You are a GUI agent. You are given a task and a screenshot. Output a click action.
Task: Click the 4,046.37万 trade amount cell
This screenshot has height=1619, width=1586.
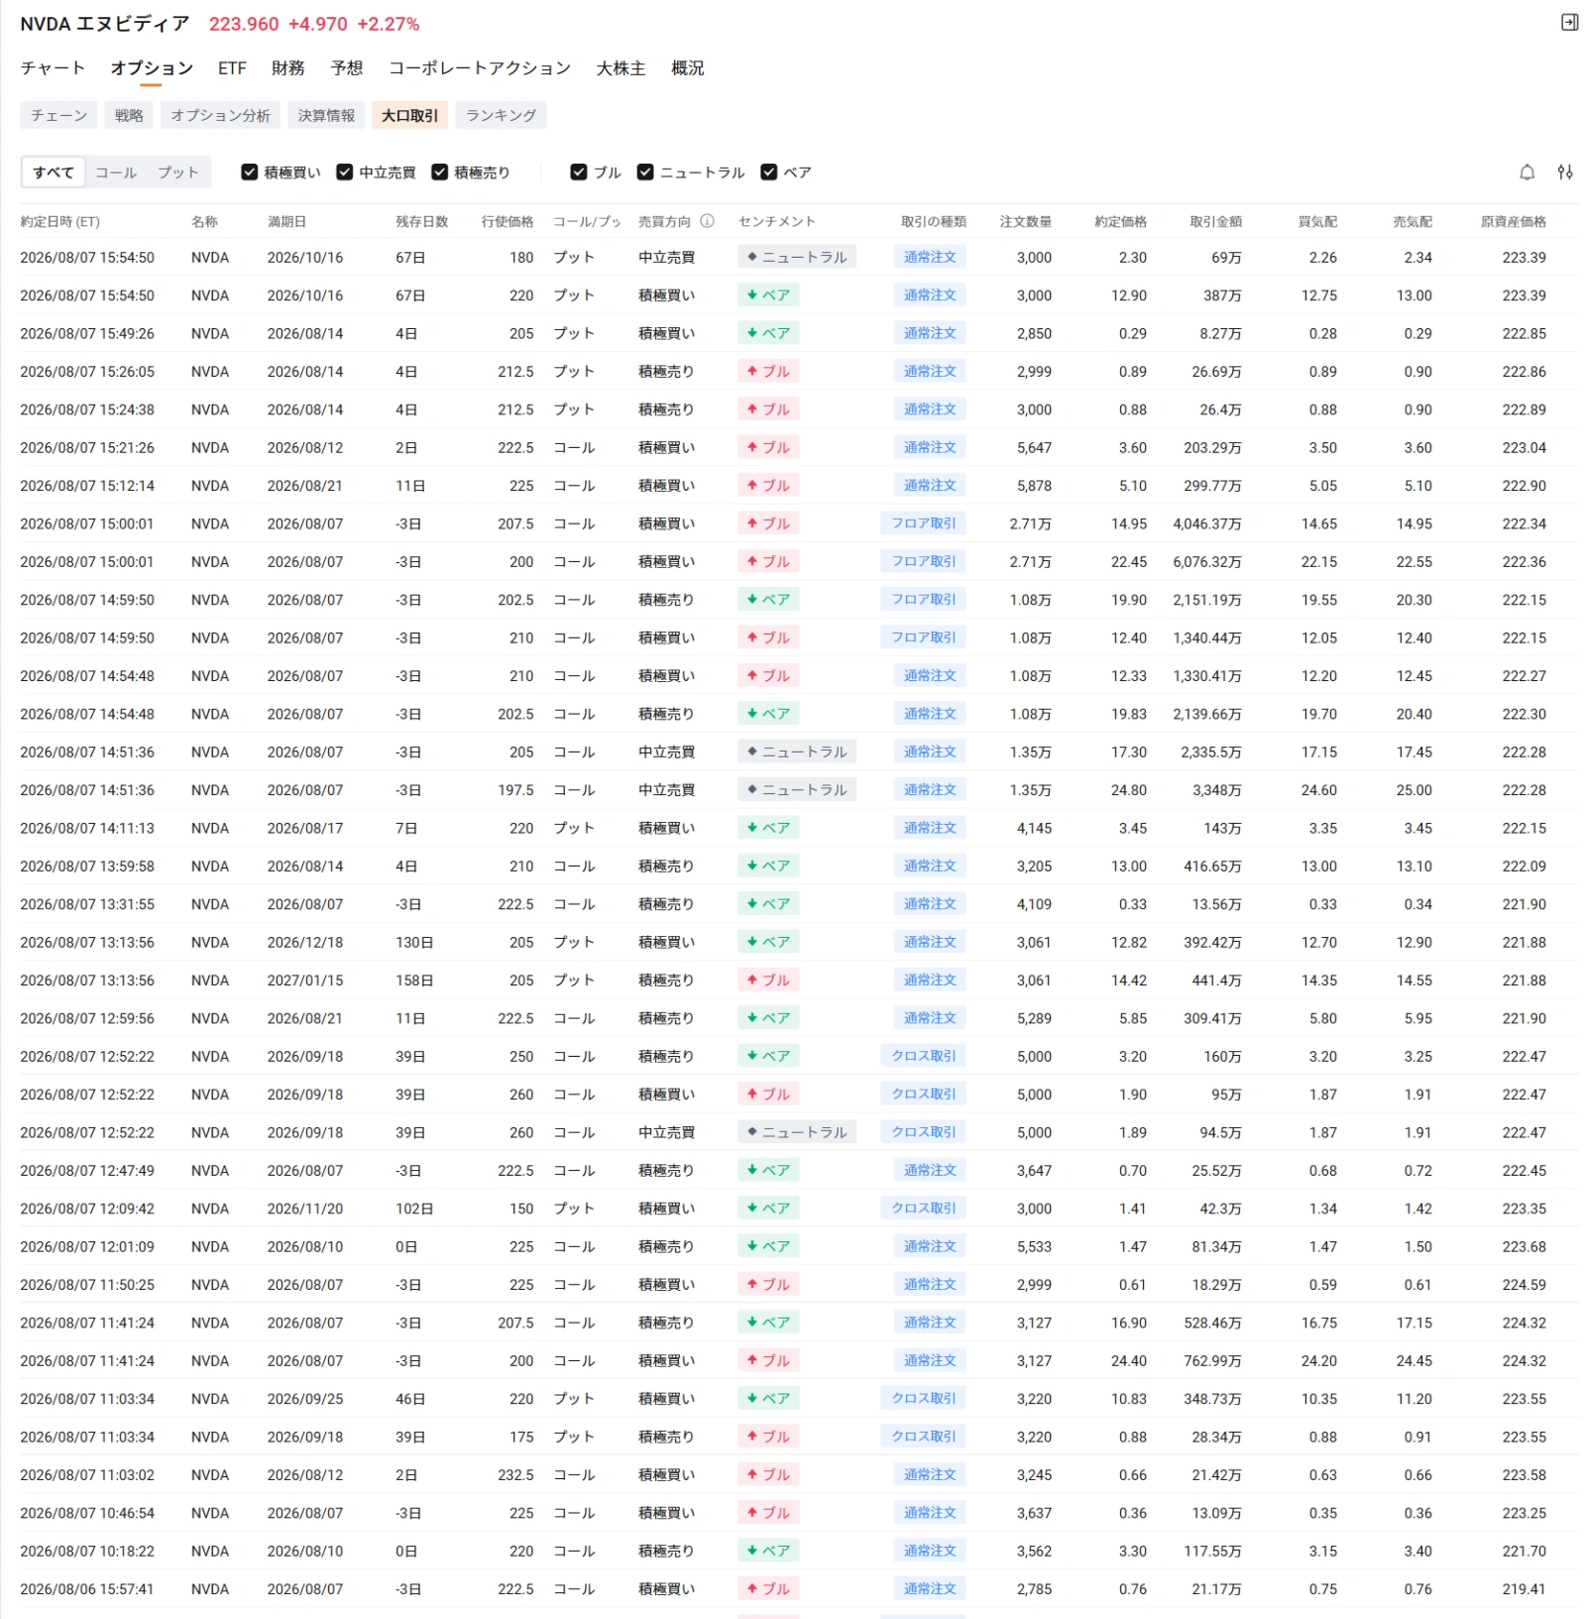[x=1207, y=523]
